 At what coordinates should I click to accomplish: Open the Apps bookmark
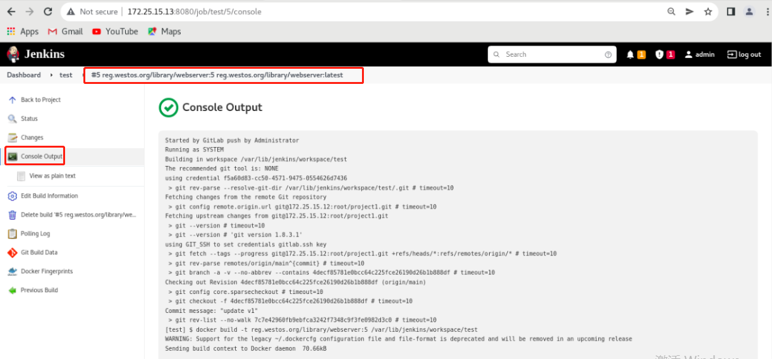click(23, 32)
